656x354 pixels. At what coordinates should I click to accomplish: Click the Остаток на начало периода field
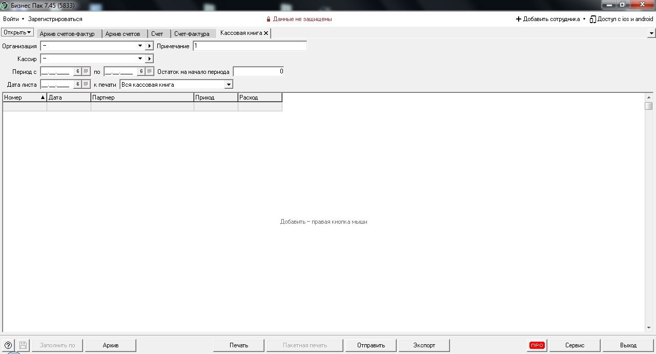click(x=258, y=71)
